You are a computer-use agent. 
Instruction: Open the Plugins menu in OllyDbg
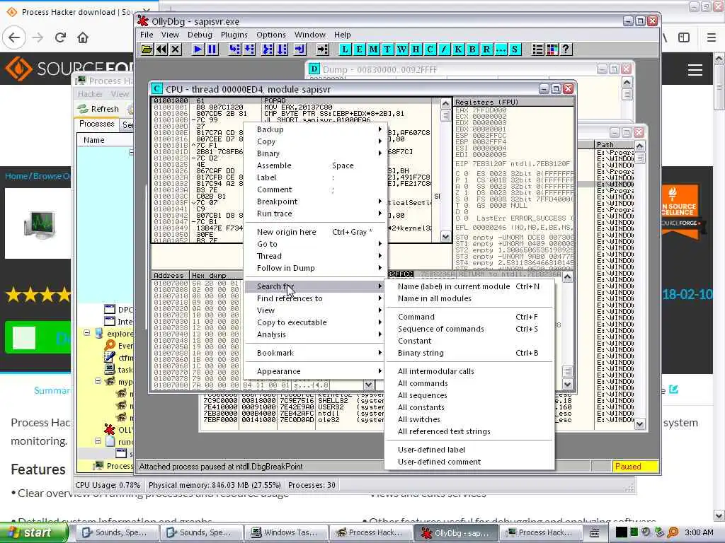[x=234, y=35]
